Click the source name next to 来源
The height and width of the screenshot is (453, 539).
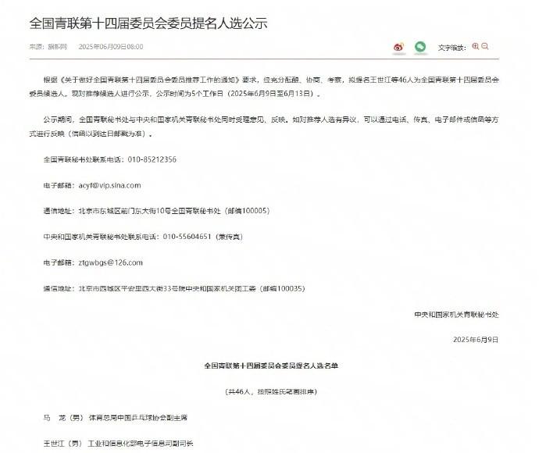pyautogui.click(x=57, y=47)
